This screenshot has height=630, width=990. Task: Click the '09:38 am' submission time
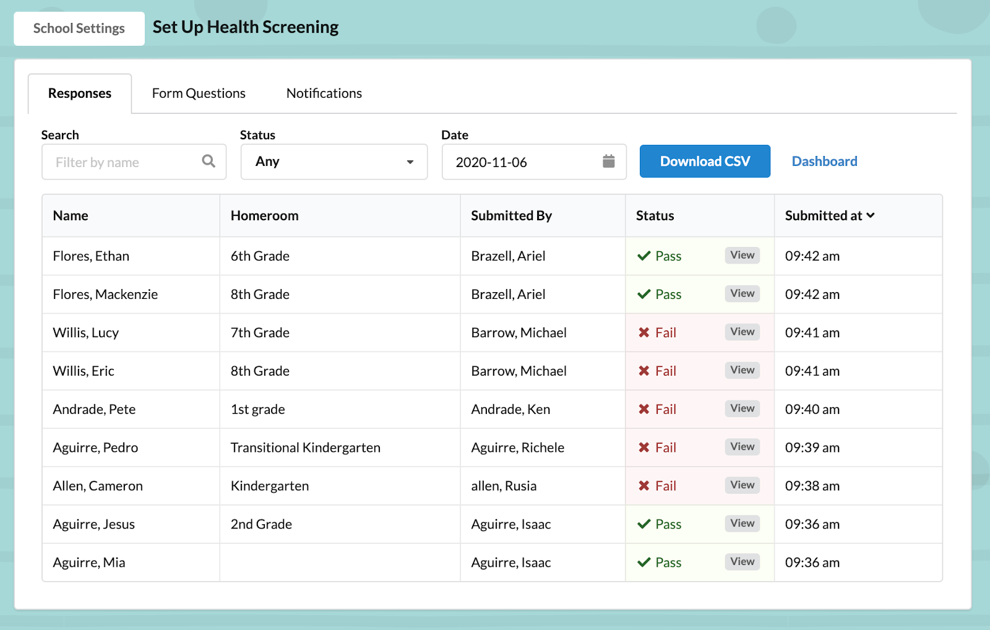click(x=812, y=486)
